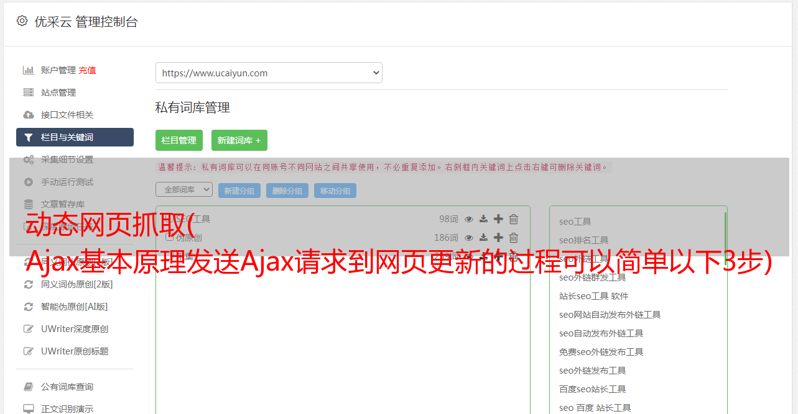Viewport: 798px width, 414px height.
Task: Select keyword "seo 百度 站长工具"
Action: point(595,408)
